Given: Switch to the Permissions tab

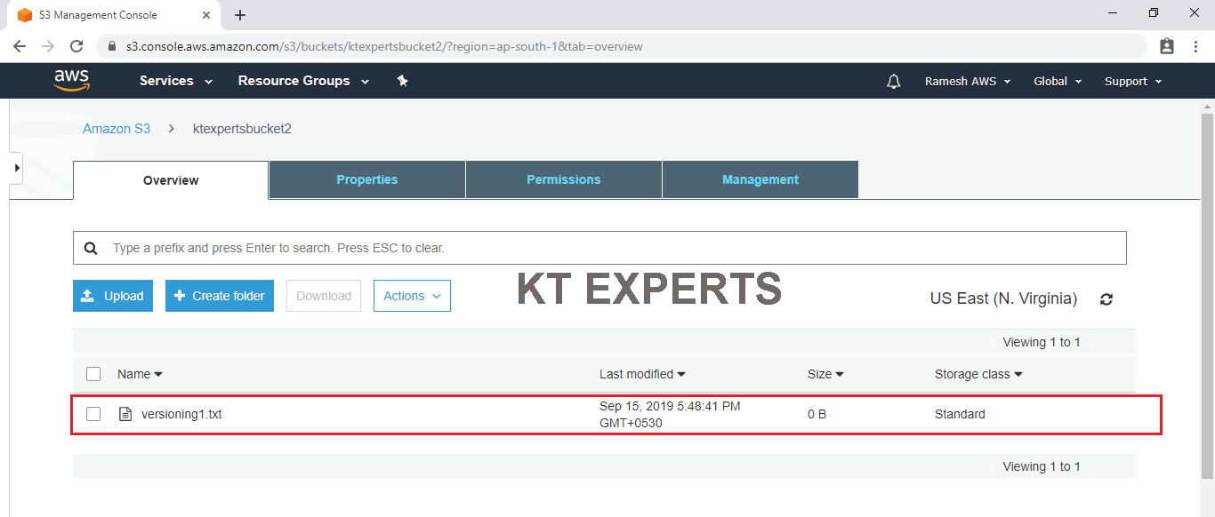Looking at the screenshot, I should 563,179.
